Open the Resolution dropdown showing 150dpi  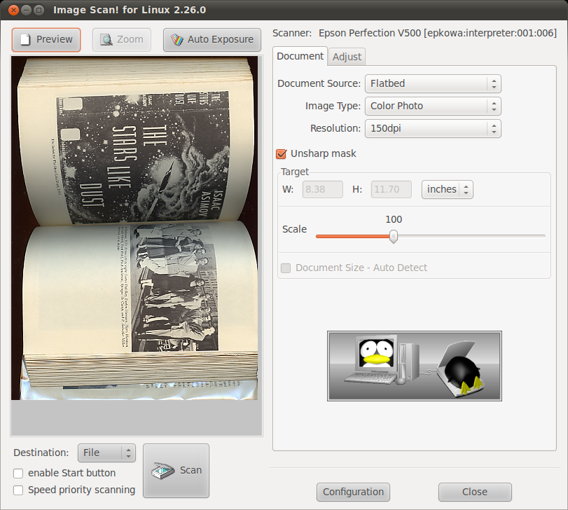pos(433,129)
